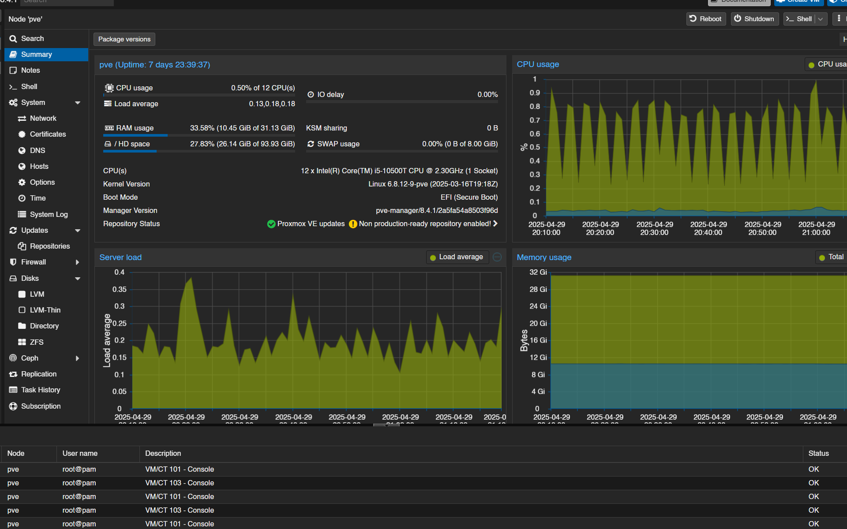Collapse the System section
Image resolution: width=847 pixels, height=529 pixels.
(x=78, y=102)
